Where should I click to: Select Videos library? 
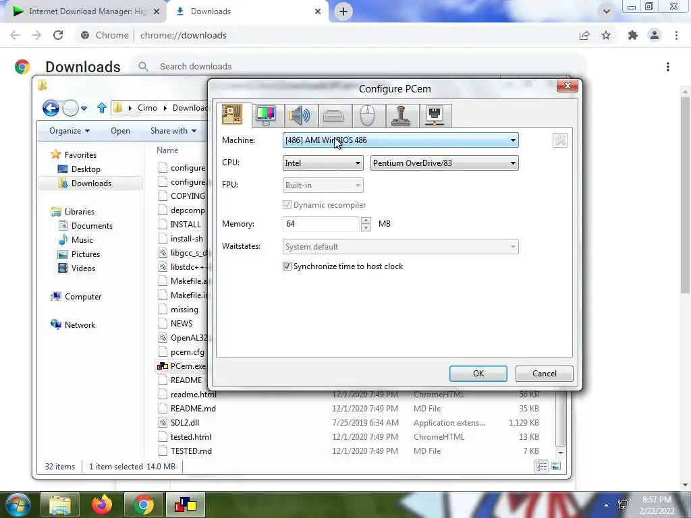pyautogui.click(x=83, y=268)
